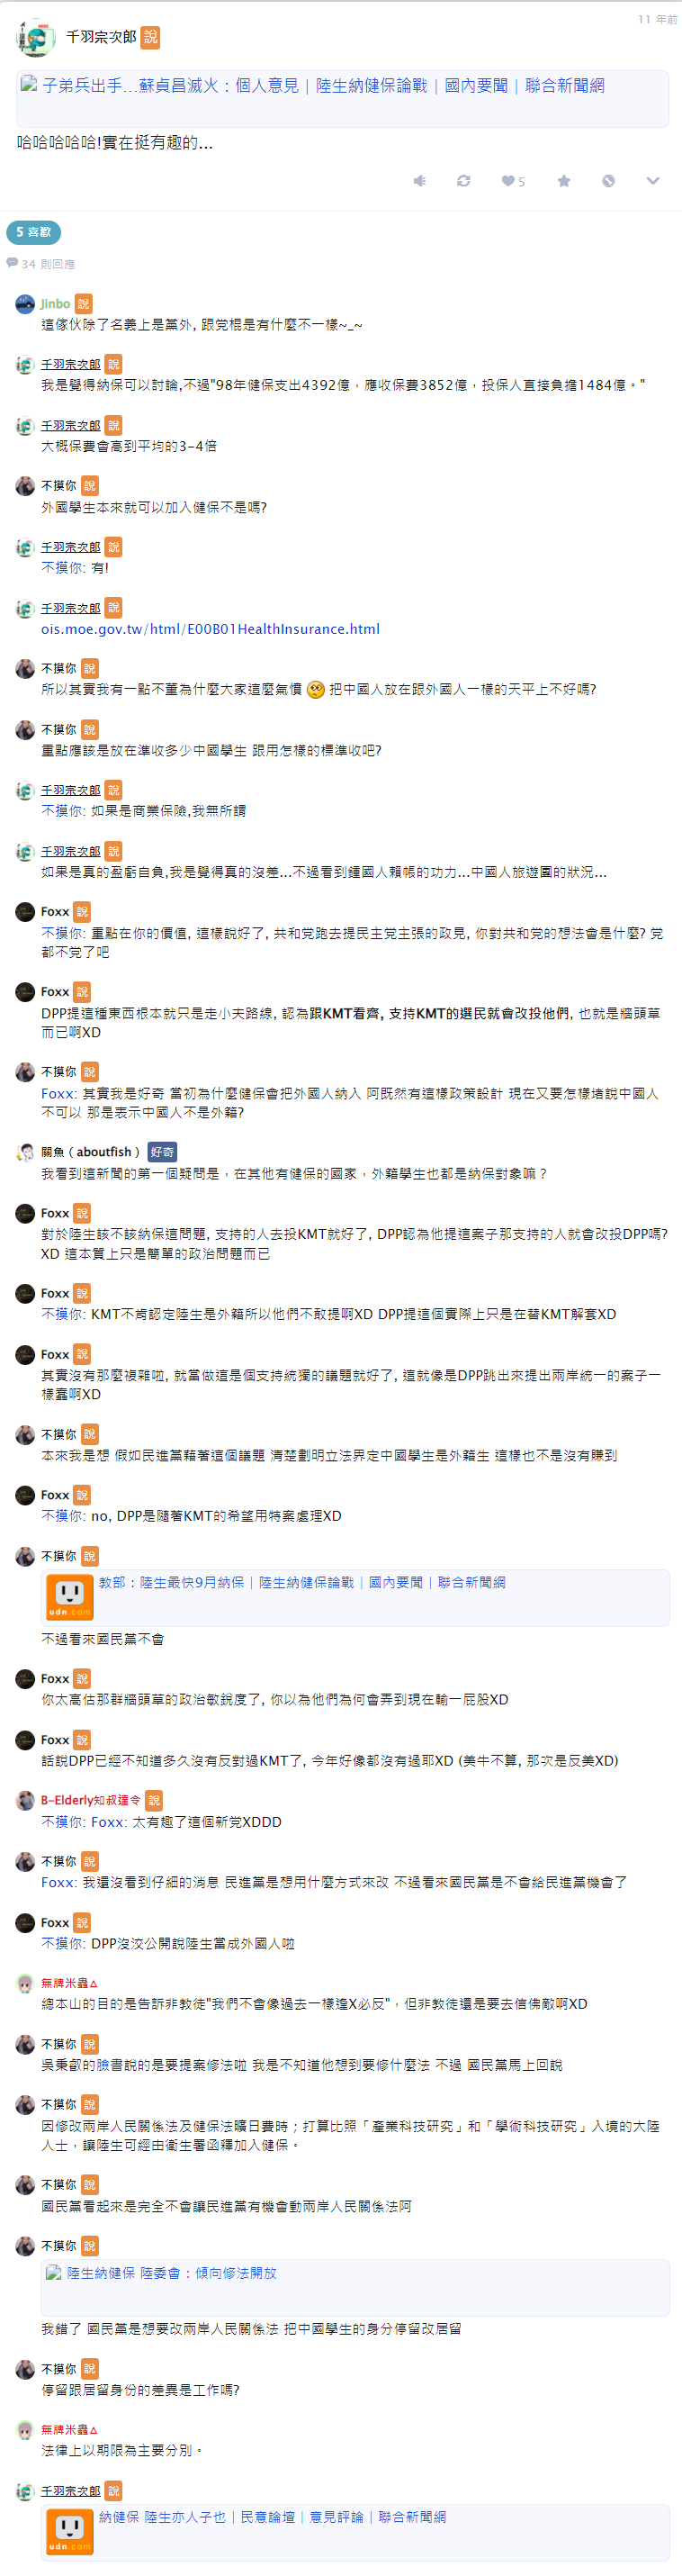Open Jinbo's profile name link

55,304
